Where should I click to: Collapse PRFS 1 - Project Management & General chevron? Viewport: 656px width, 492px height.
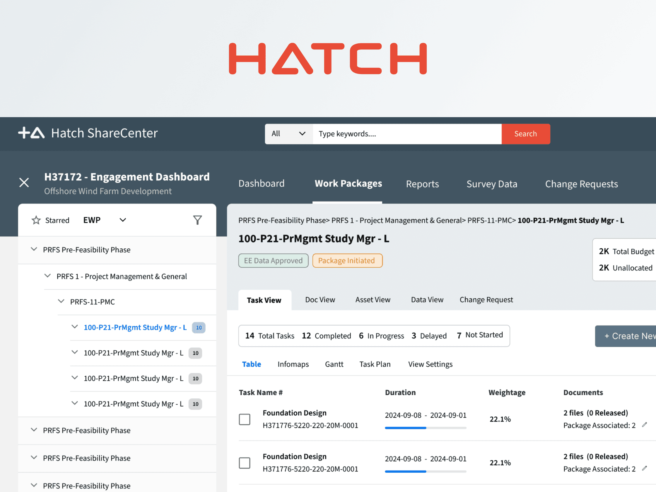click(47, 276)
